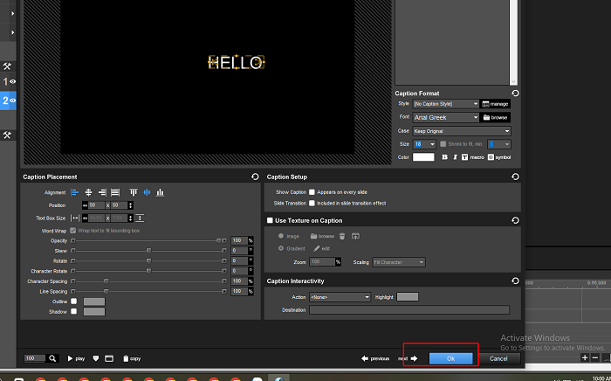Align caption text right
The height and width of the screenshot is (381, 611).
(102, 192)
